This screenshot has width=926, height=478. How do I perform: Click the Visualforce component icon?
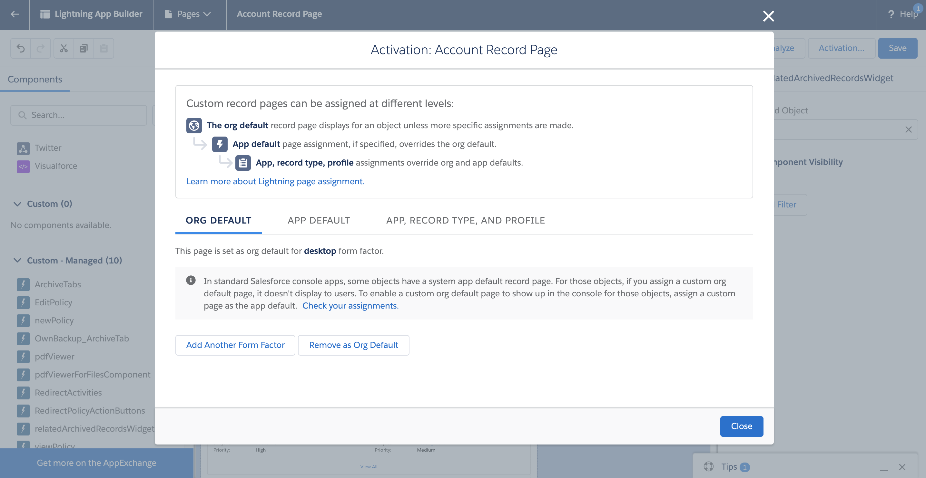coord(23,166)
